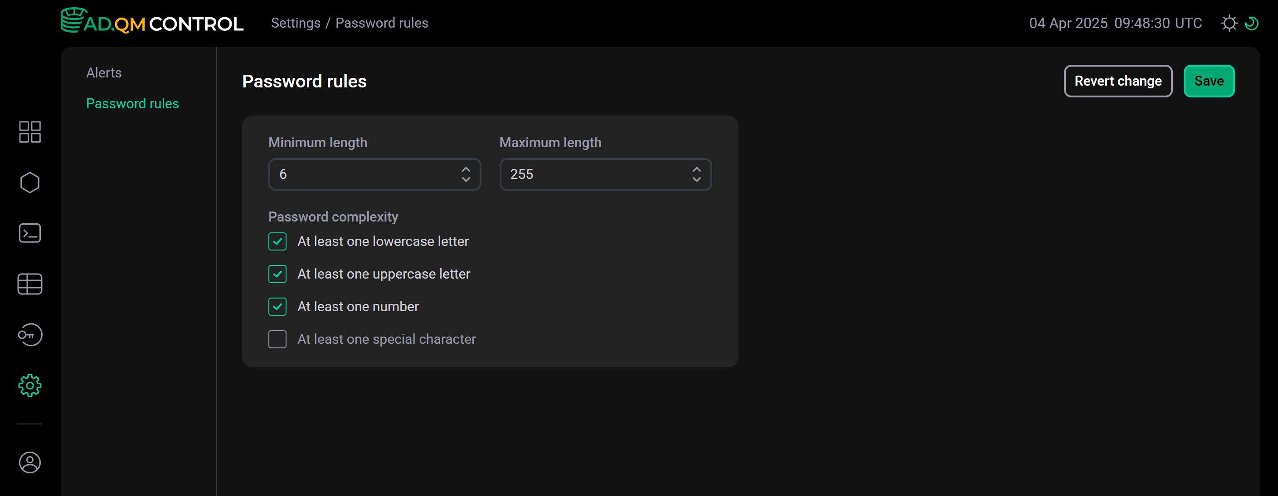Enable 'At least one special character' requirement
Screen dimensions: 1278x496
(277, 339)
